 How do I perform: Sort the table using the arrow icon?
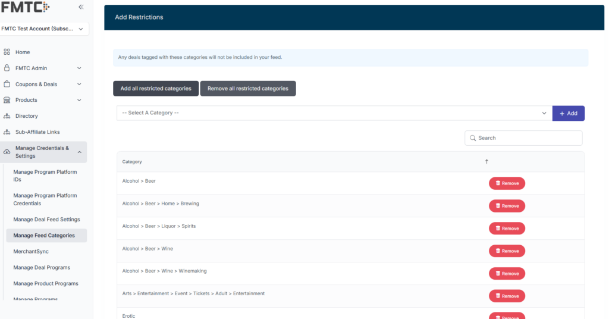(486, 162)
